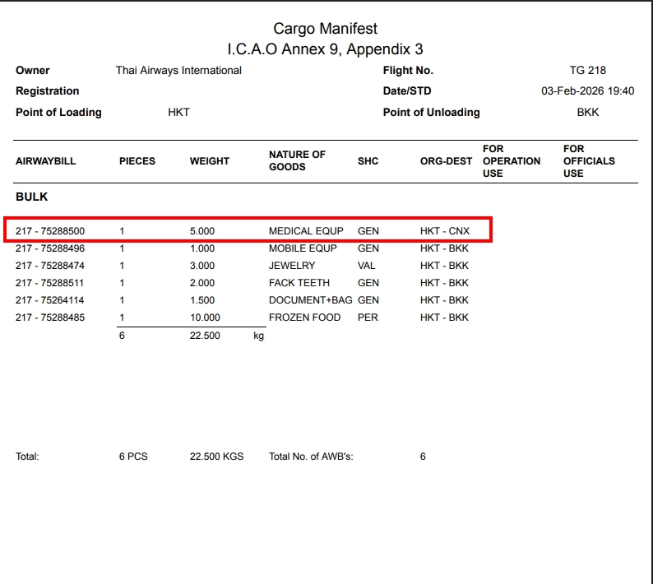
Task: Select airwaybill 217 - 75288474
Action: 50,266
